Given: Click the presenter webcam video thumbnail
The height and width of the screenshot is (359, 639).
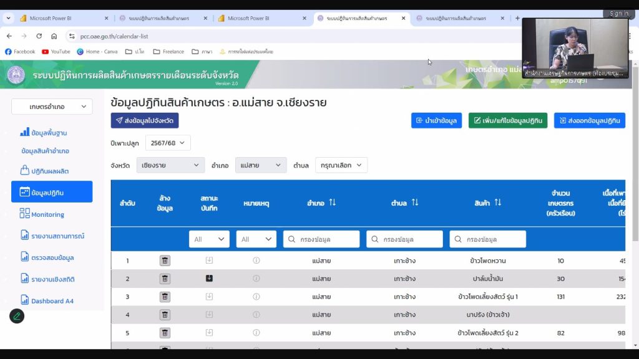Looking at the screenshot, I should tap(575, 48).
